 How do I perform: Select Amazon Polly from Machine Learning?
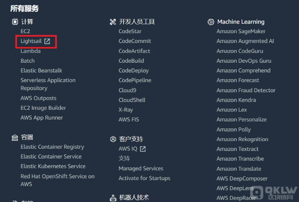click(234, 129)
